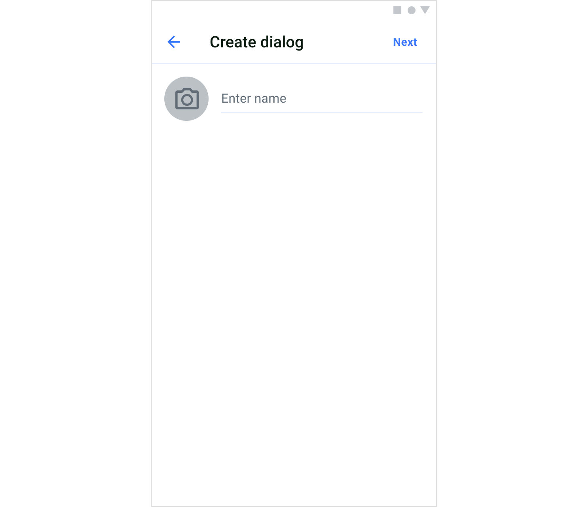This screenshot has width=587, height=507.
Task: Click the triangle status bar icon
Action: [425, 10]
